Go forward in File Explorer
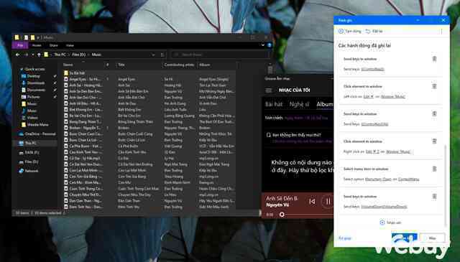This screenshot has width=460, height=262. click(x=27, y=55)
